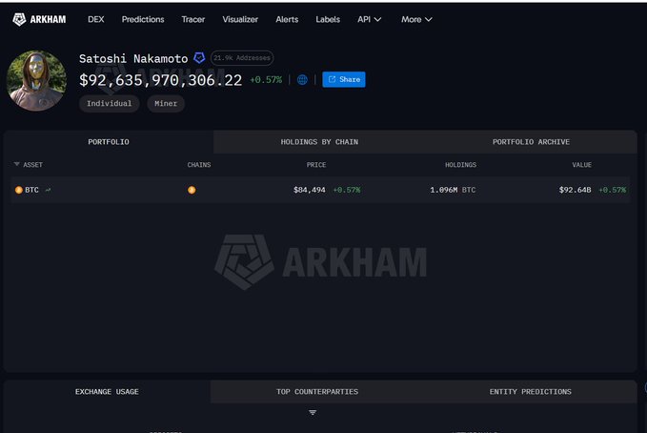647x433 pixels.
Task: Click the Bitcoin chain icon in the Chains column
Action: coord(192,190)
